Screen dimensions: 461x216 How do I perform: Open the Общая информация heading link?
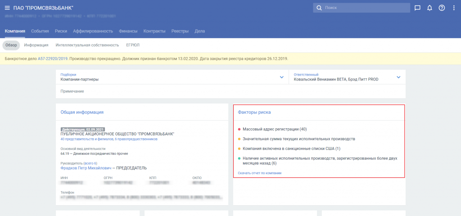82,112
